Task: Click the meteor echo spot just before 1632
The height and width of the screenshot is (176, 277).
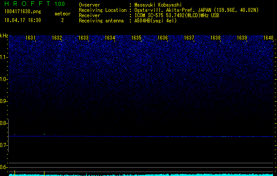Action: 44,134
